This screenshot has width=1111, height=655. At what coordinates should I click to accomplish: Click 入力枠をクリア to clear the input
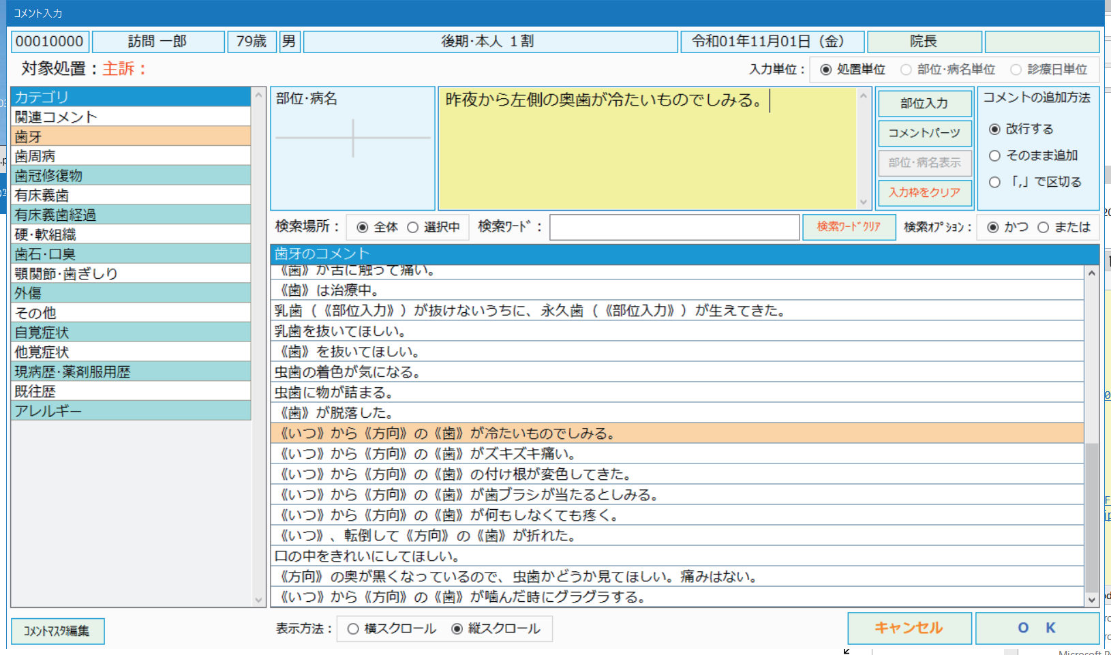click(x=924, y=193)
